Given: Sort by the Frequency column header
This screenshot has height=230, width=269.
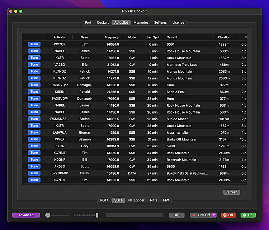Looking at the screenshot, I should coord(109,37).
